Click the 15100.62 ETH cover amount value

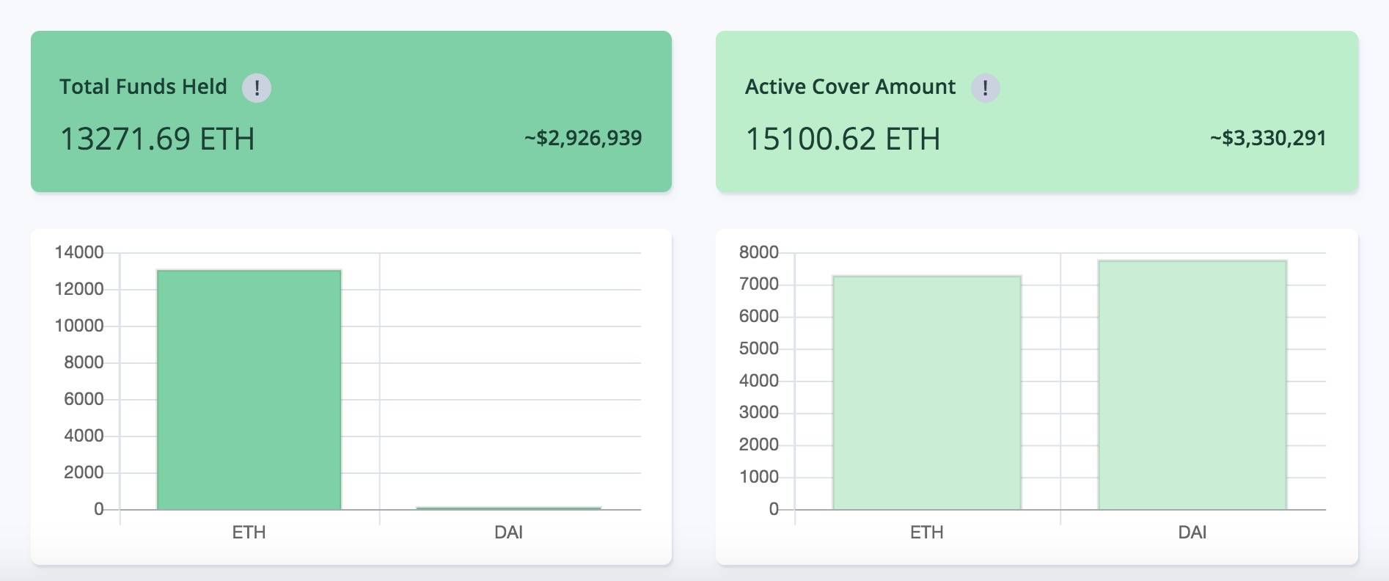(843, 139)
